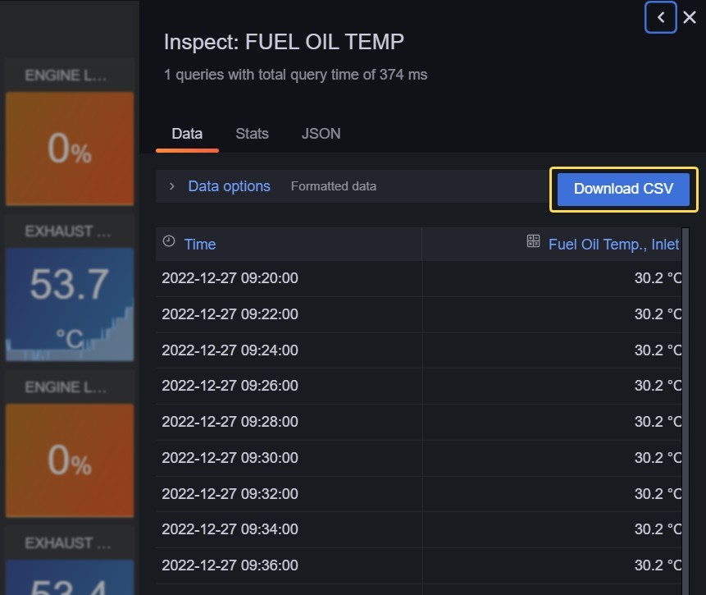Select the 2022-12-27 09:28:00 row timestamp

(230, 422)
